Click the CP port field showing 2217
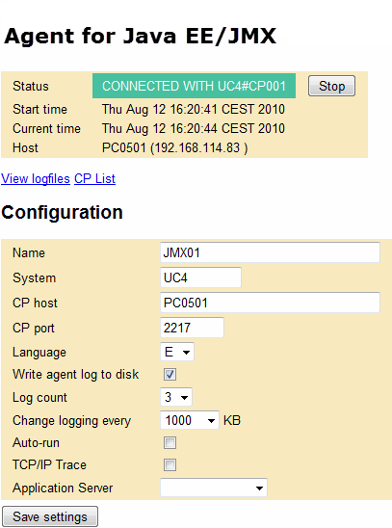This screenshot has width=392, height=528. pyautogui.click(x=192, y=328)
